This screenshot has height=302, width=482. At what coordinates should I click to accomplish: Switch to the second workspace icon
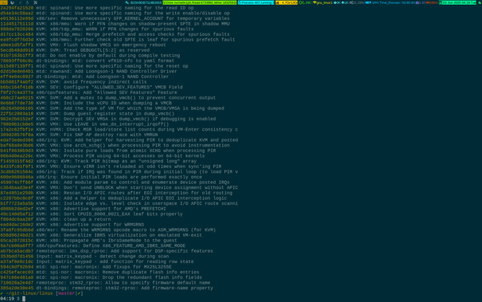pyautogui.click(x=12, y=2)
